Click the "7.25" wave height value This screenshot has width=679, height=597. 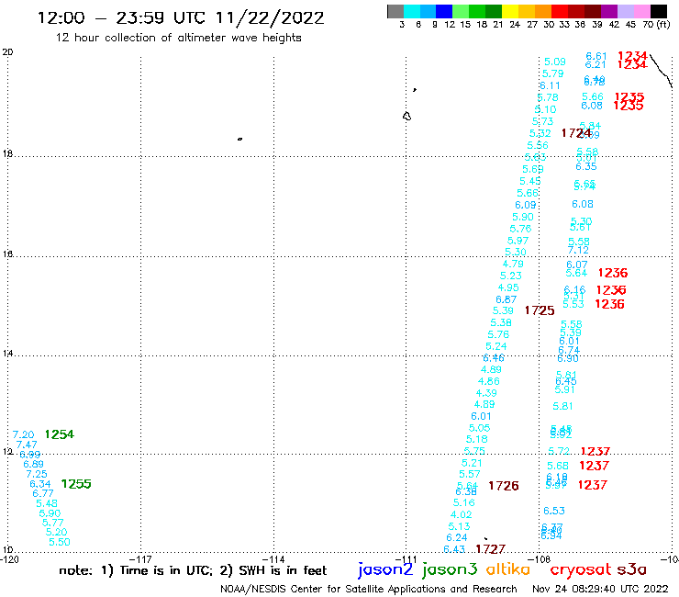[37, 474]
